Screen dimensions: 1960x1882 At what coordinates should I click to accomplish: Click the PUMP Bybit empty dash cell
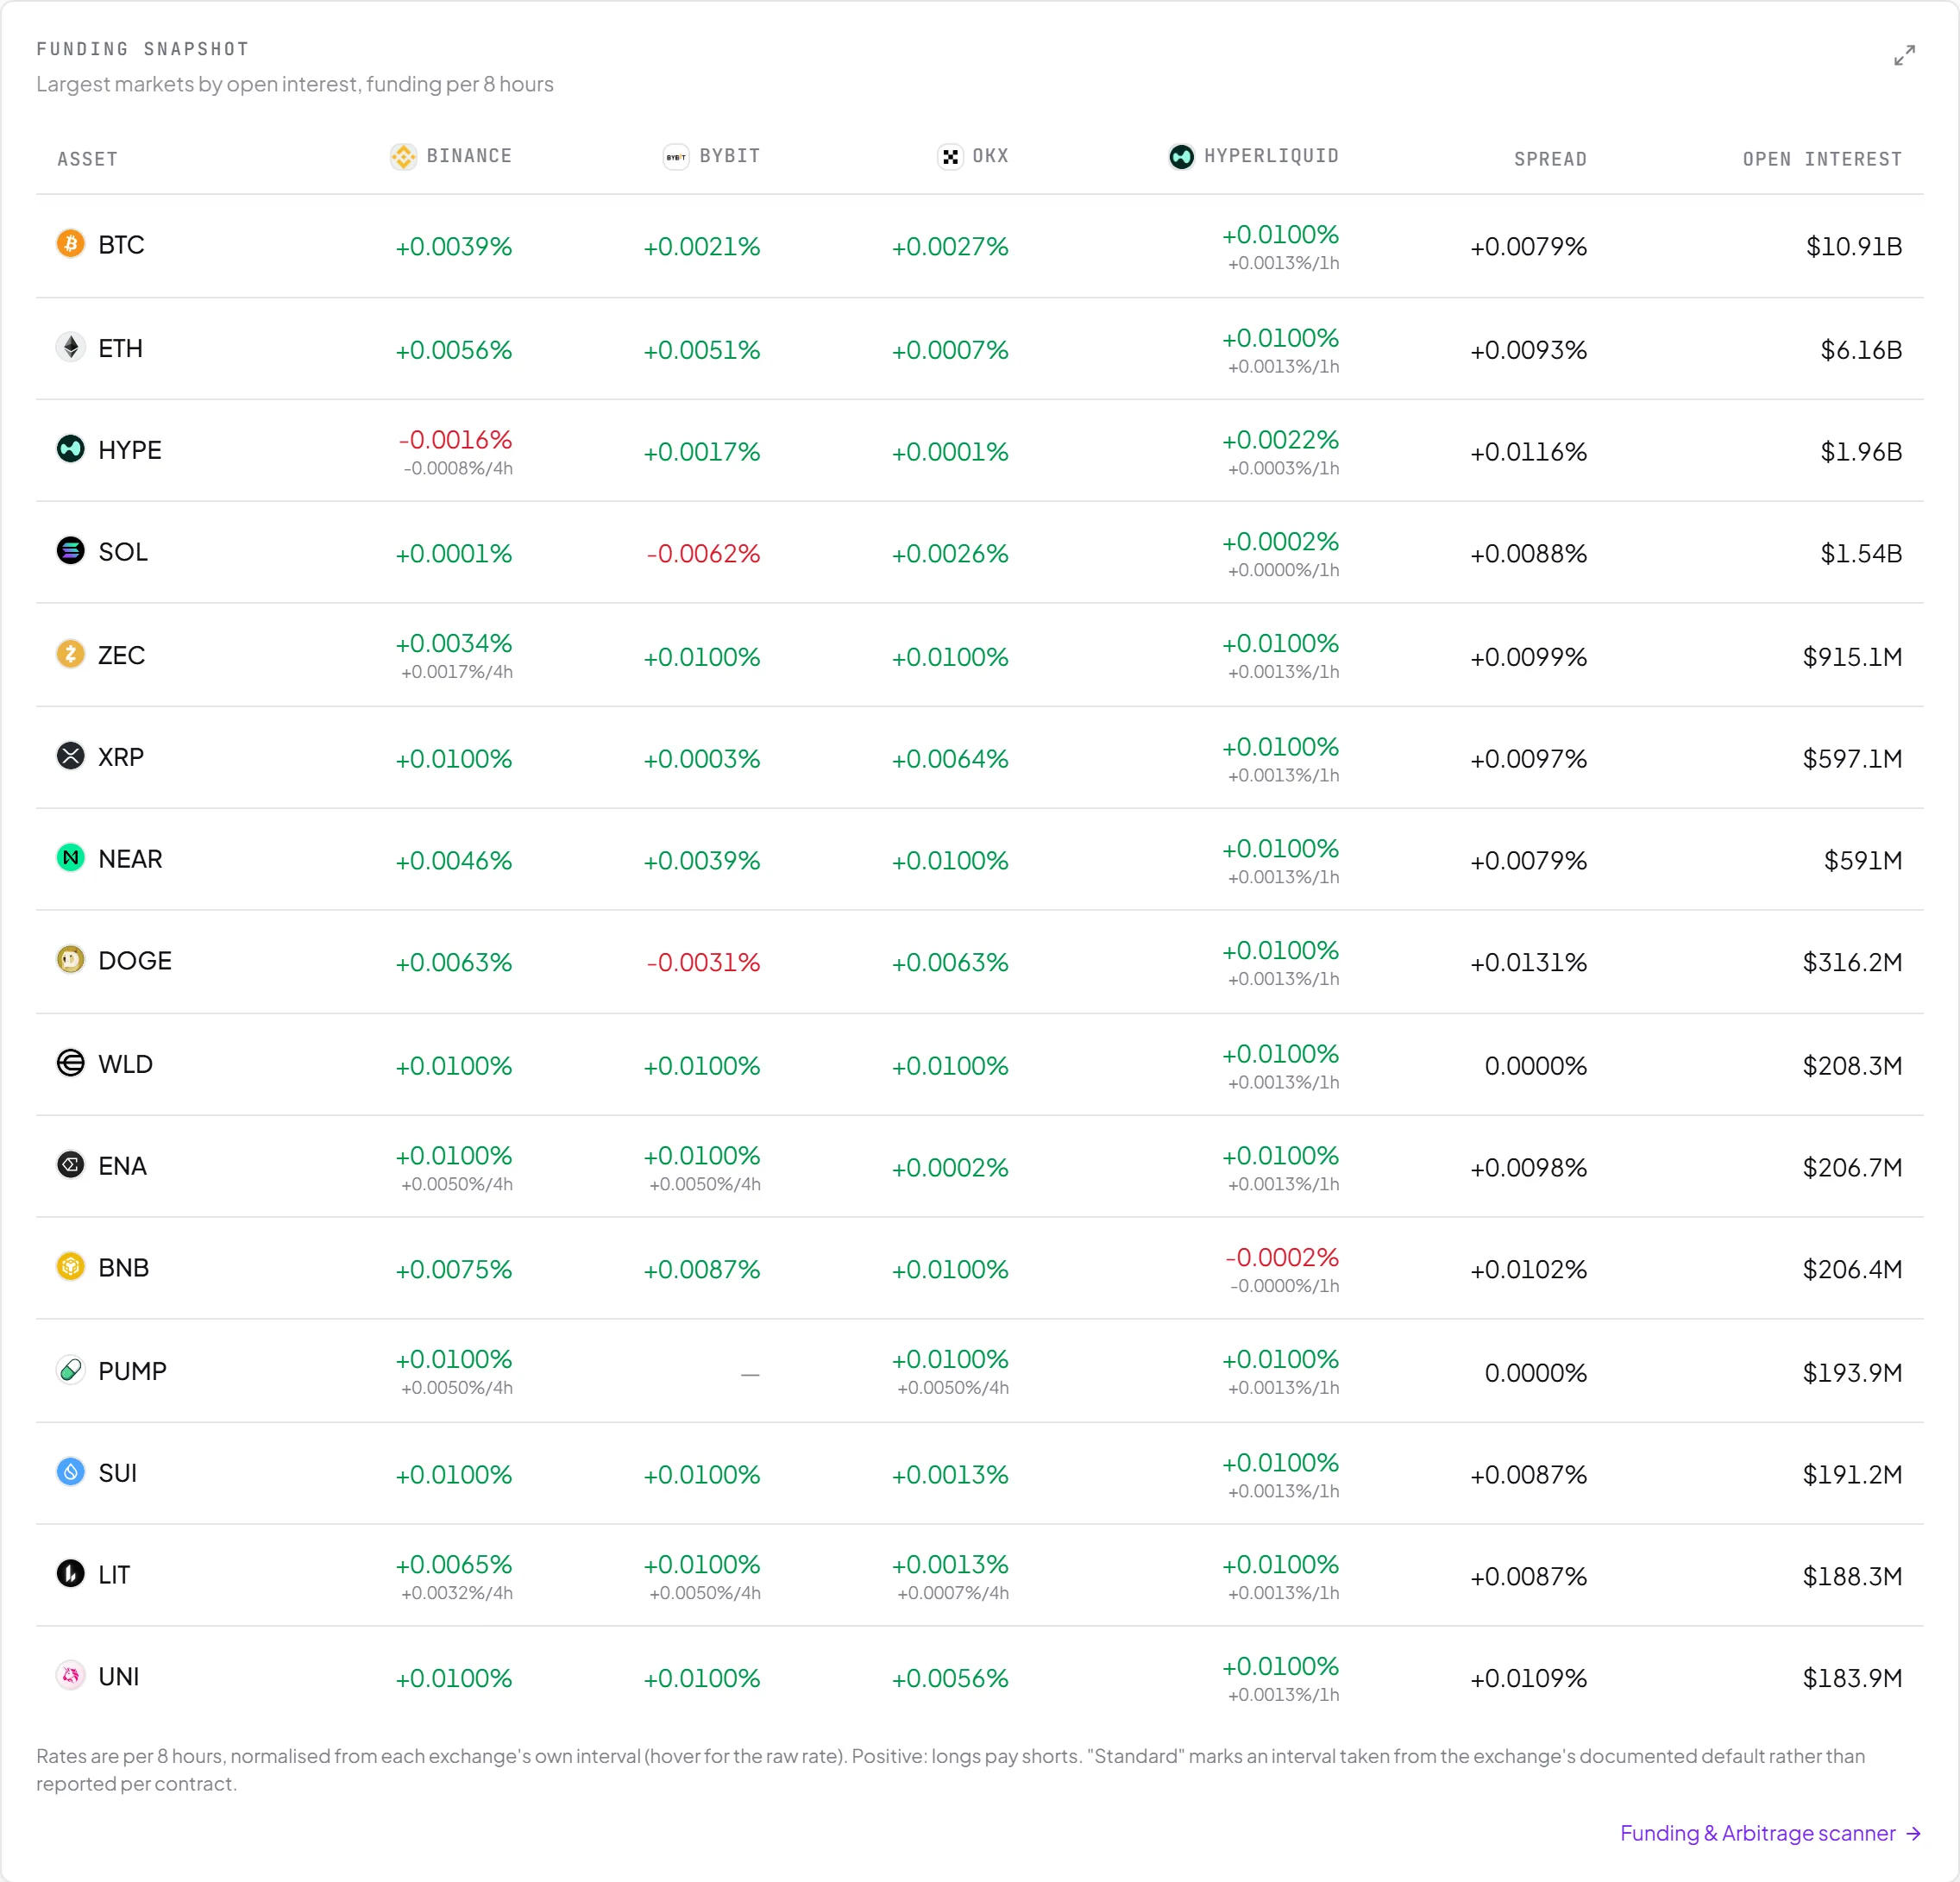750,1374
